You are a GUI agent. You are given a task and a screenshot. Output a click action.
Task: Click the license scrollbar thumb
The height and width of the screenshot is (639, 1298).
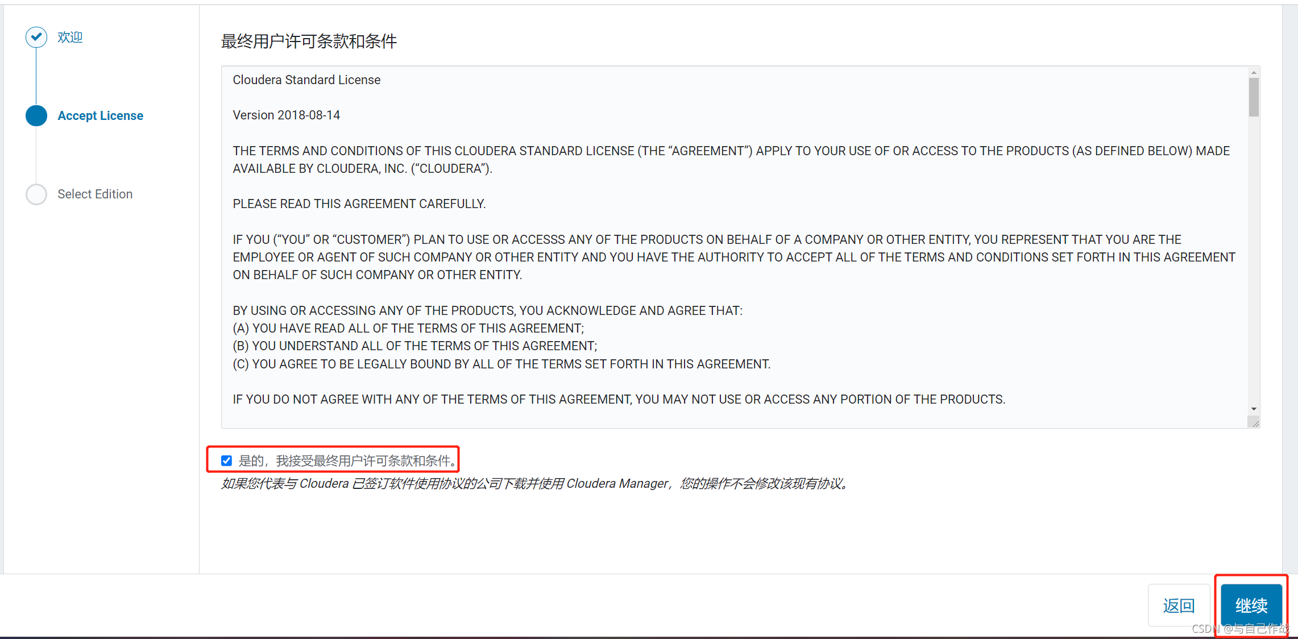point(1254,97)
